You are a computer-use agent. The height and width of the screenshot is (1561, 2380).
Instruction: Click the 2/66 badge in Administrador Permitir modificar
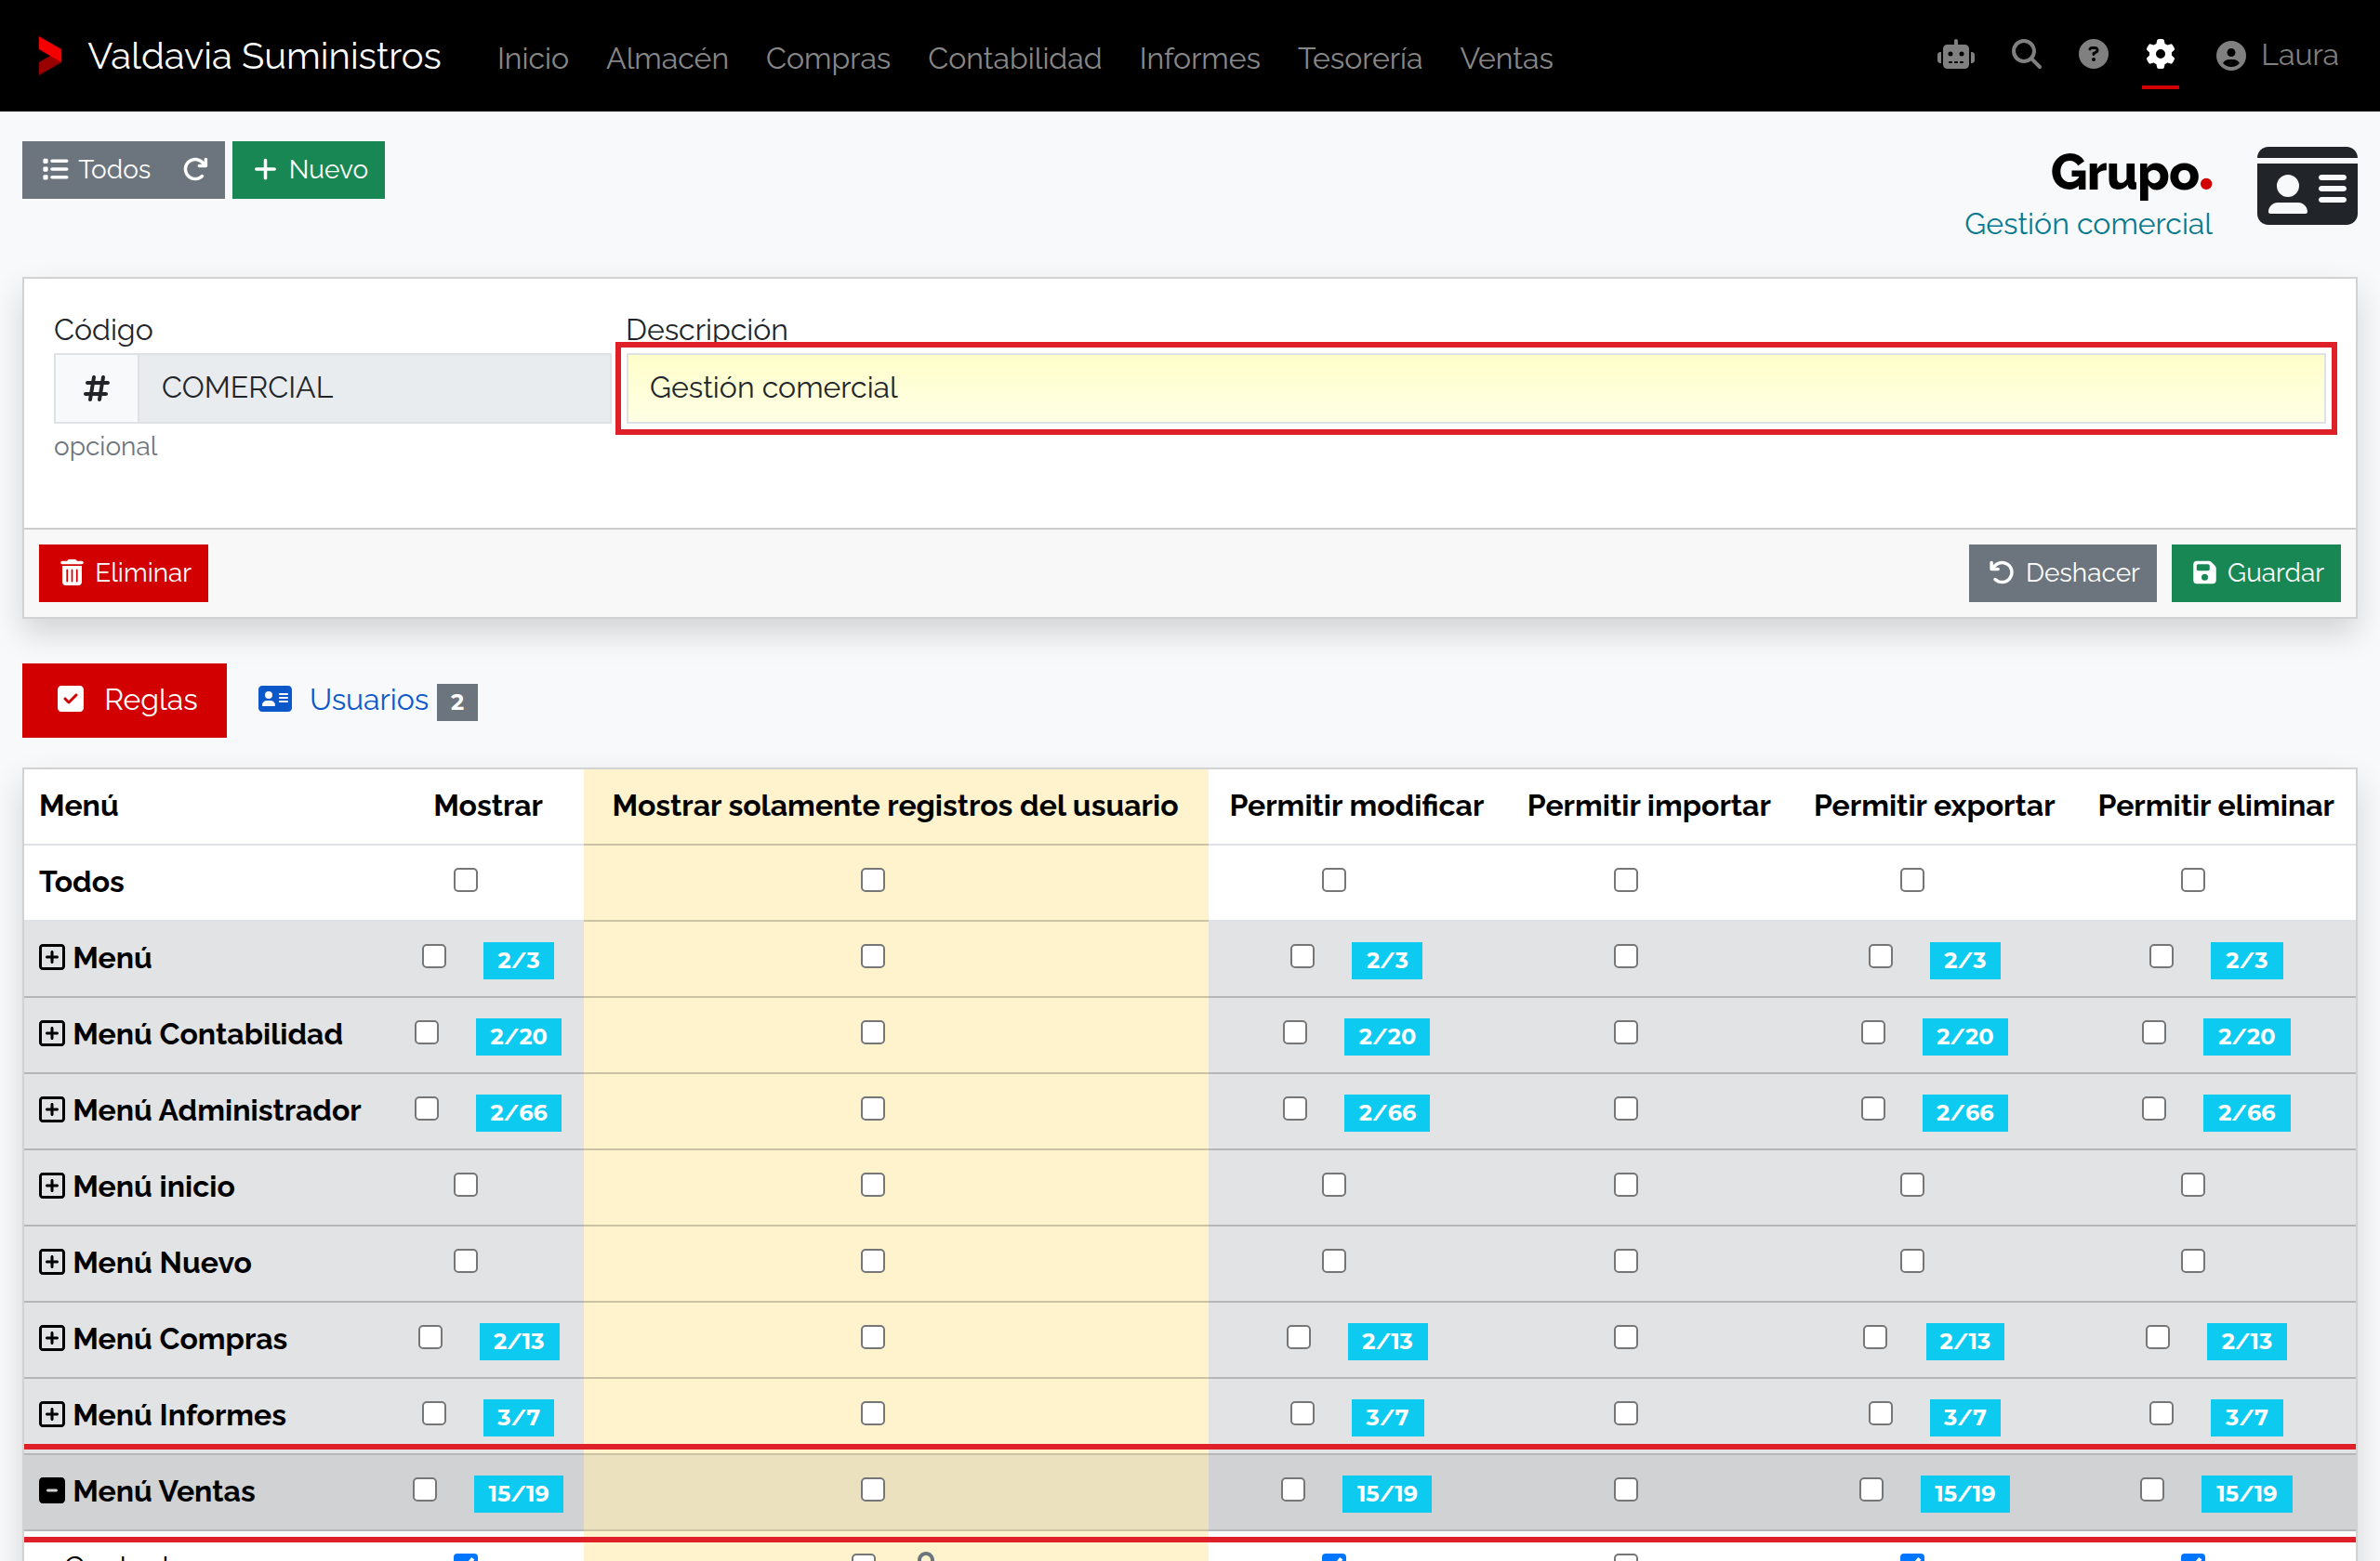point(1386,1111)
